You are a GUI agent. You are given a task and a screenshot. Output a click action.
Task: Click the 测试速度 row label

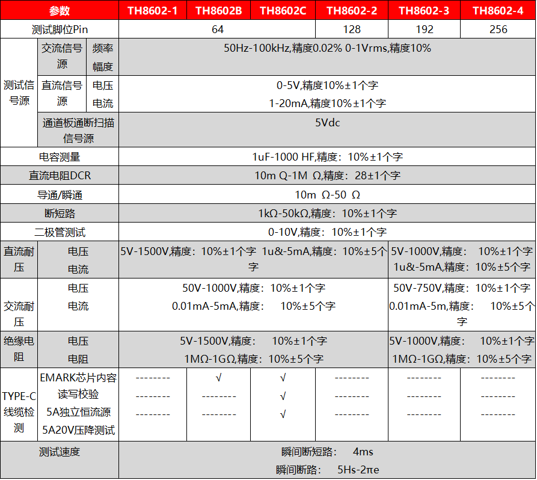[60, 452]
